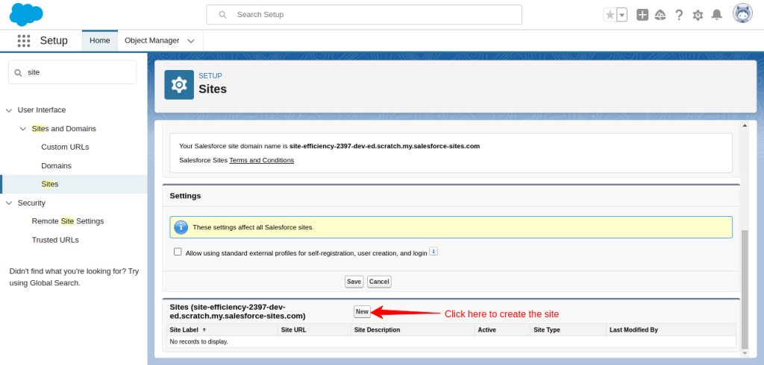Viewport: 764px width, 365px height.
Task: Open the Object Manager tab dropdown chevron
Action: point(191,41)
